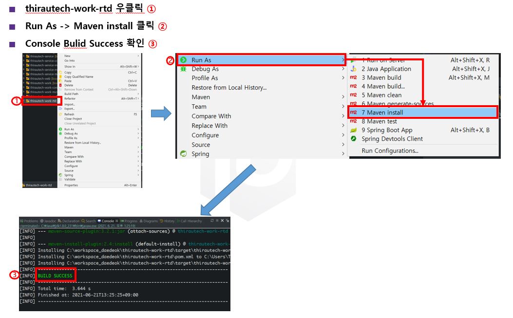Click the Debug As bug icon in large menu

pyautogui.click(x=183, y=69)
